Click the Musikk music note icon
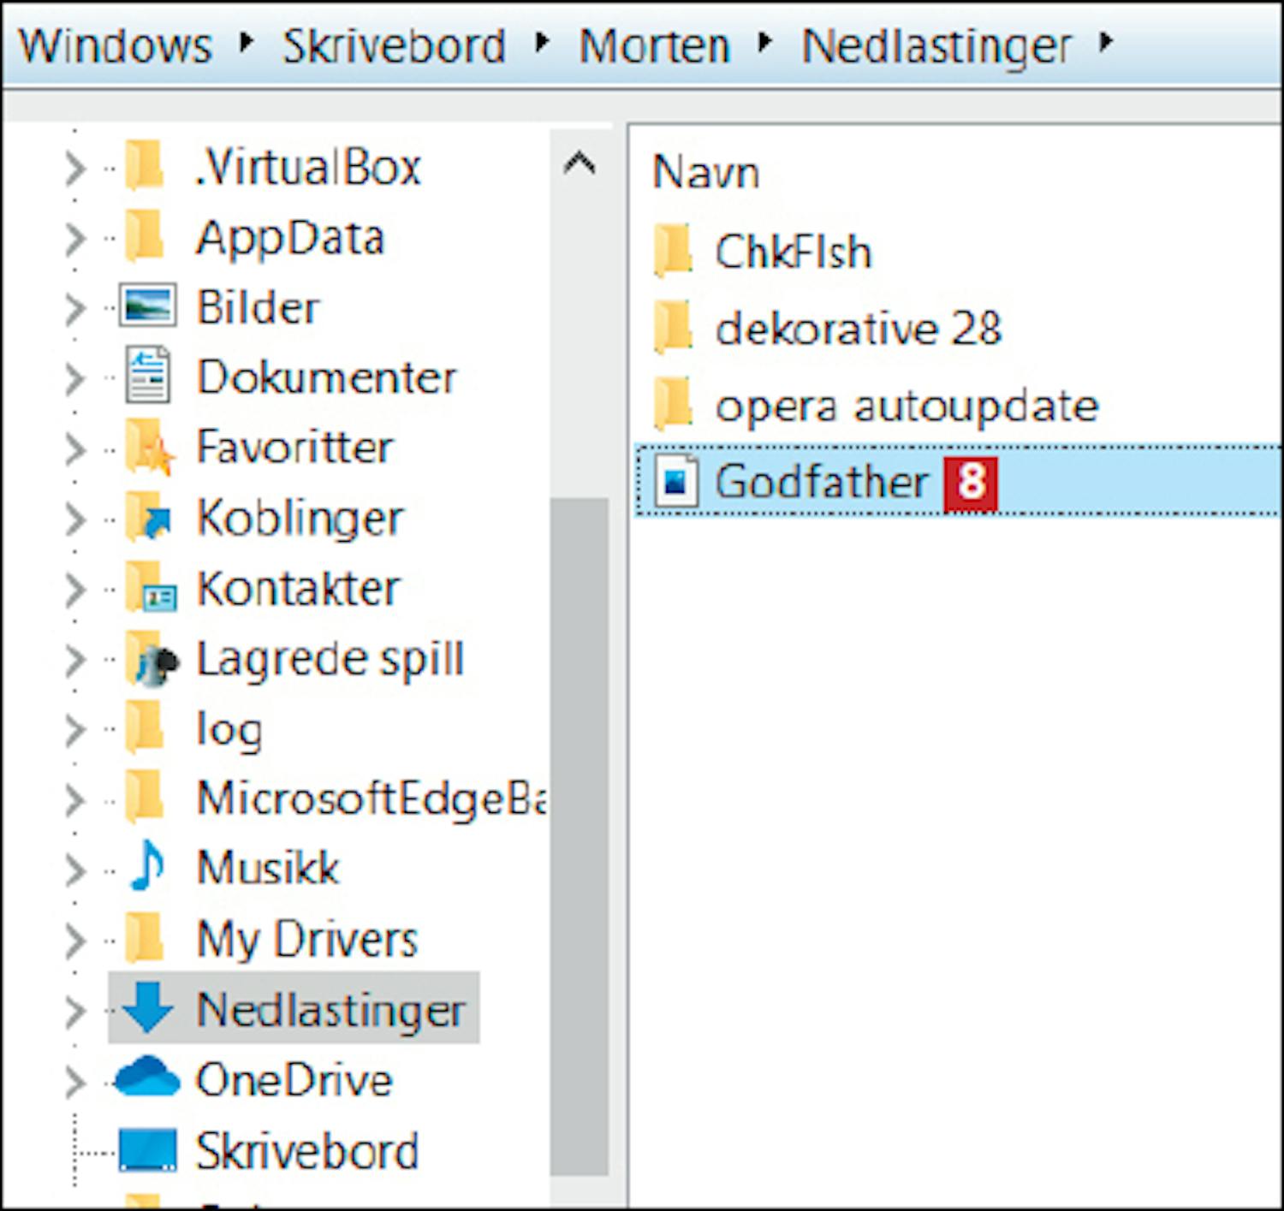The width and height of the screenshot is (1284, 1211). [146, 866]
